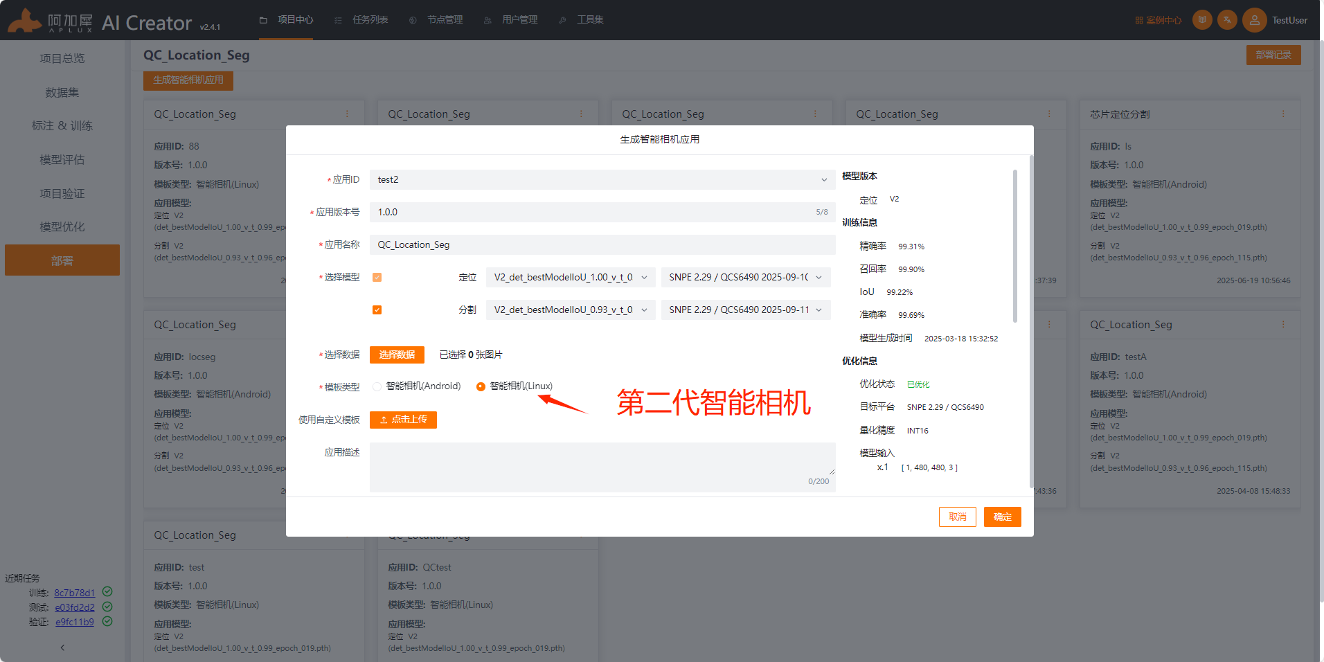Go to 数据集 in the sidebar
The image size is (1324, 662).
tap(62, 92)
